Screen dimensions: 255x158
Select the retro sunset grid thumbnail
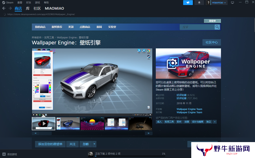[92, 124]
